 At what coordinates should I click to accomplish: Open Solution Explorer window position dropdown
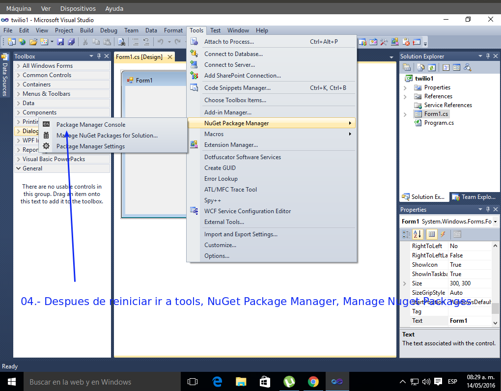tap(480, 56)
